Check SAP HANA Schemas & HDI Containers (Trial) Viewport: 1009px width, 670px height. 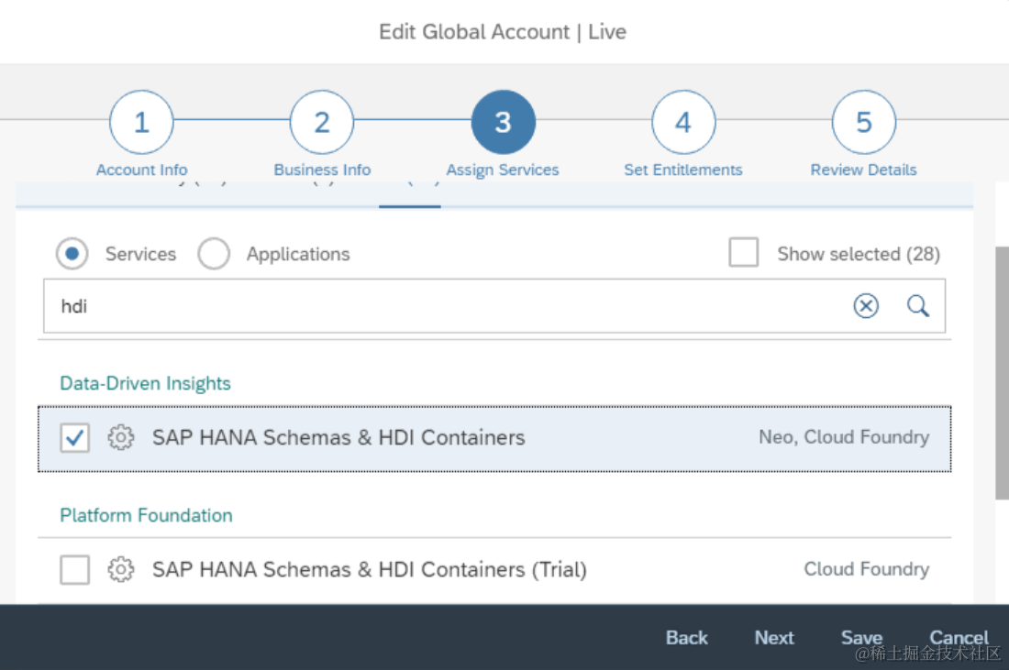tap(75, 570)
